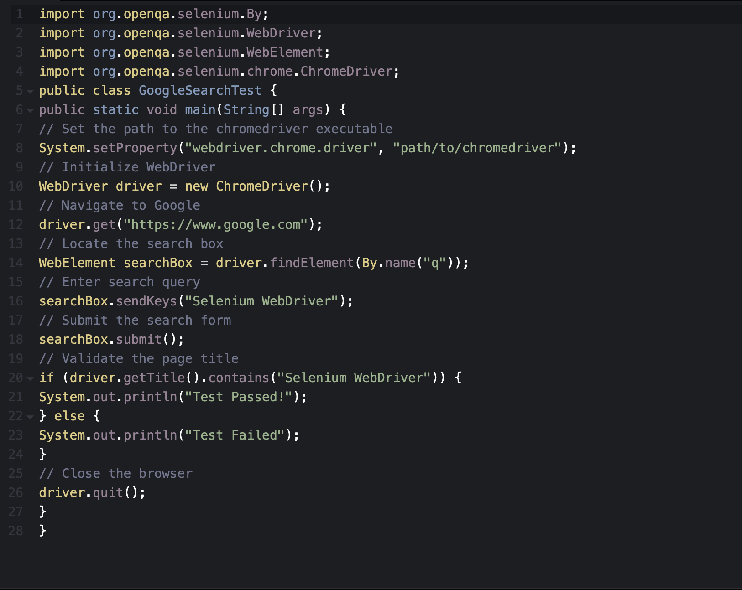The height and width of the screenshot is (590, 742).
Task: Click 'ChromeDriver' in the line 4 import
Action: [346, 72]
